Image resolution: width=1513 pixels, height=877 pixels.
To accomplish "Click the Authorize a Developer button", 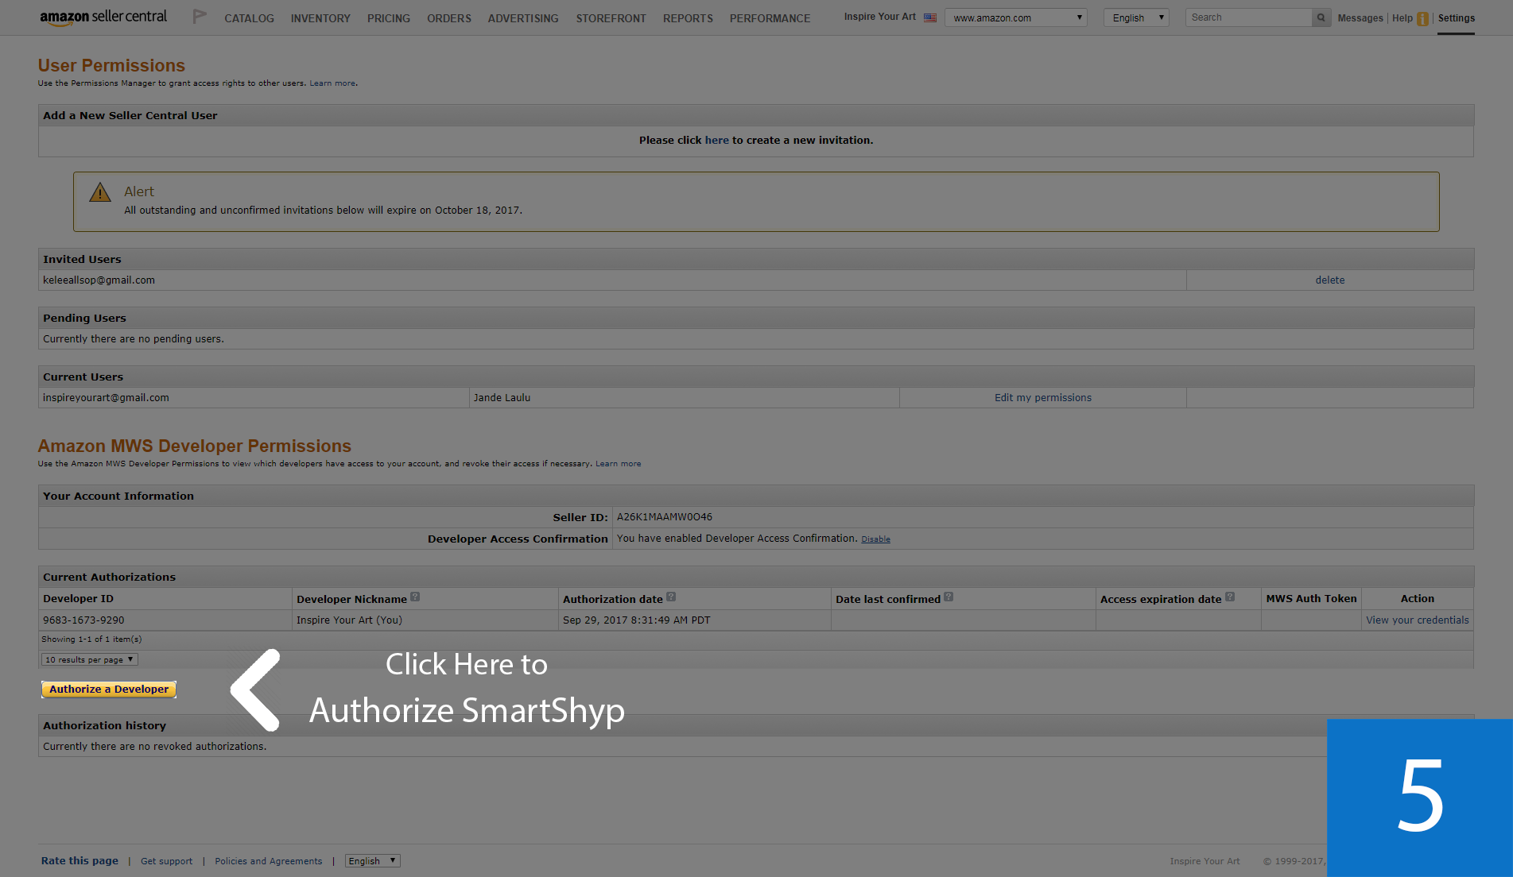I will click(x=109, y=690).
